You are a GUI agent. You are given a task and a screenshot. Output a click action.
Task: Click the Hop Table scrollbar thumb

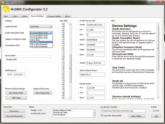click(x=70, y=69)
